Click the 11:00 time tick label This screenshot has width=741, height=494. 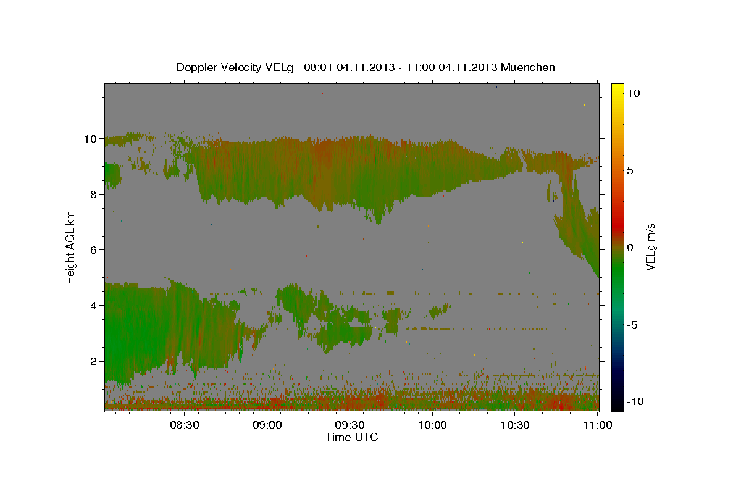598,425
